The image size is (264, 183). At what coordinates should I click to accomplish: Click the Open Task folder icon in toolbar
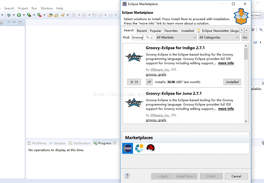(56, 15)
